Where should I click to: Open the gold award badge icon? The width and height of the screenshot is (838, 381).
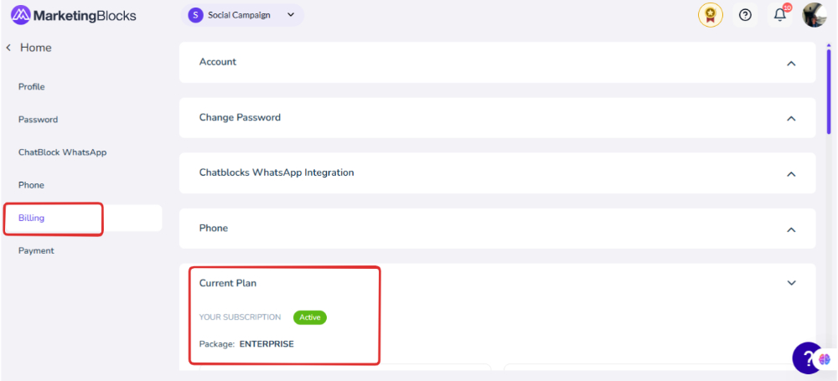coord(711,15)
